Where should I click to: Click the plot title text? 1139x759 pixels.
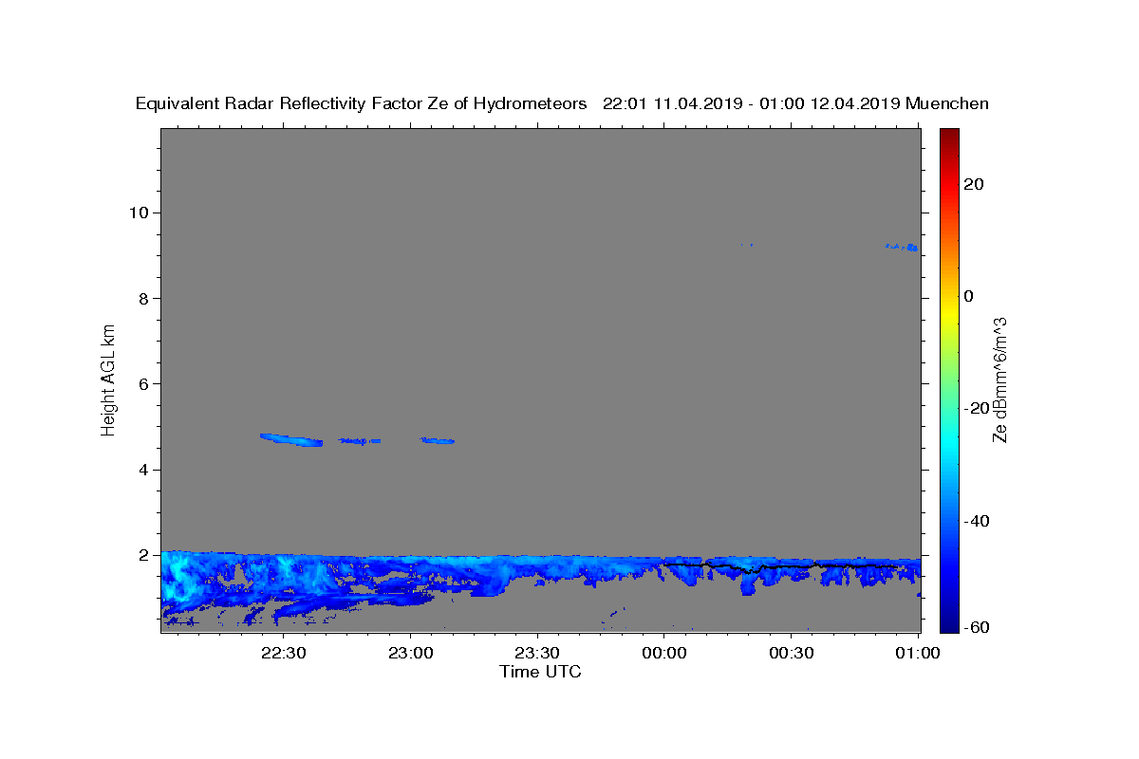click(562, 103)
